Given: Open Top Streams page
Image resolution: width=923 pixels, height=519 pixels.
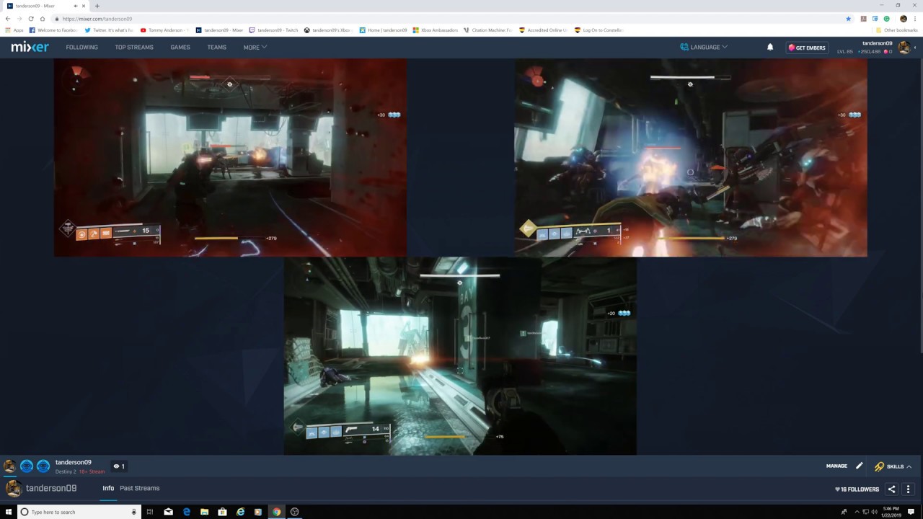Looking at the screenshot, I should [x=134, y=48].
